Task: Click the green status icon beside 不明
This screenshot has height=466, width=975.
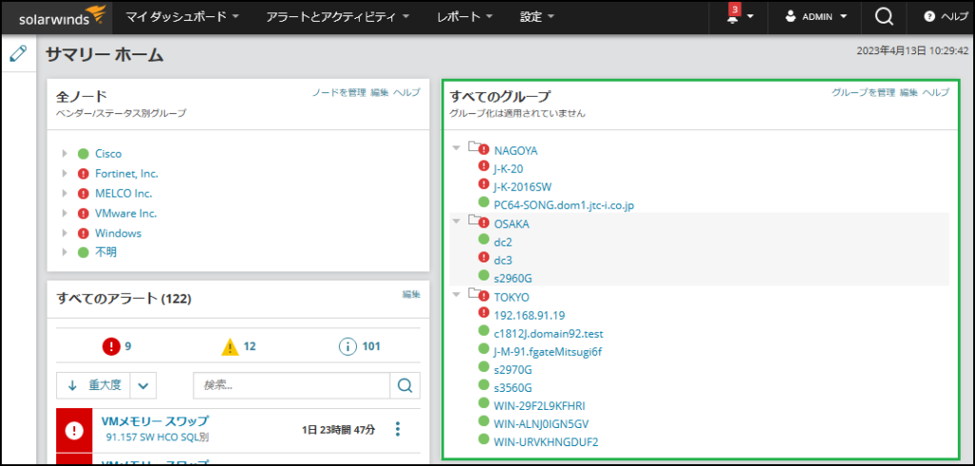Action: (x=84, y=253)
